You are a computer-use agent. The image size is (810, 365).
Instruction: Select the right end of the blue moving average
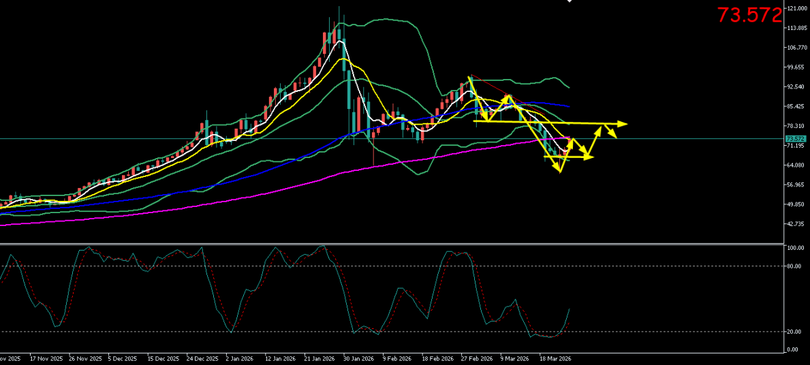[x=568, y=106]
